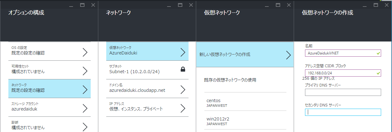Maximize the オプションの構成 blade
Viewport: 392px width, 132px height.
pyautogui.click(x=82, y=5)
